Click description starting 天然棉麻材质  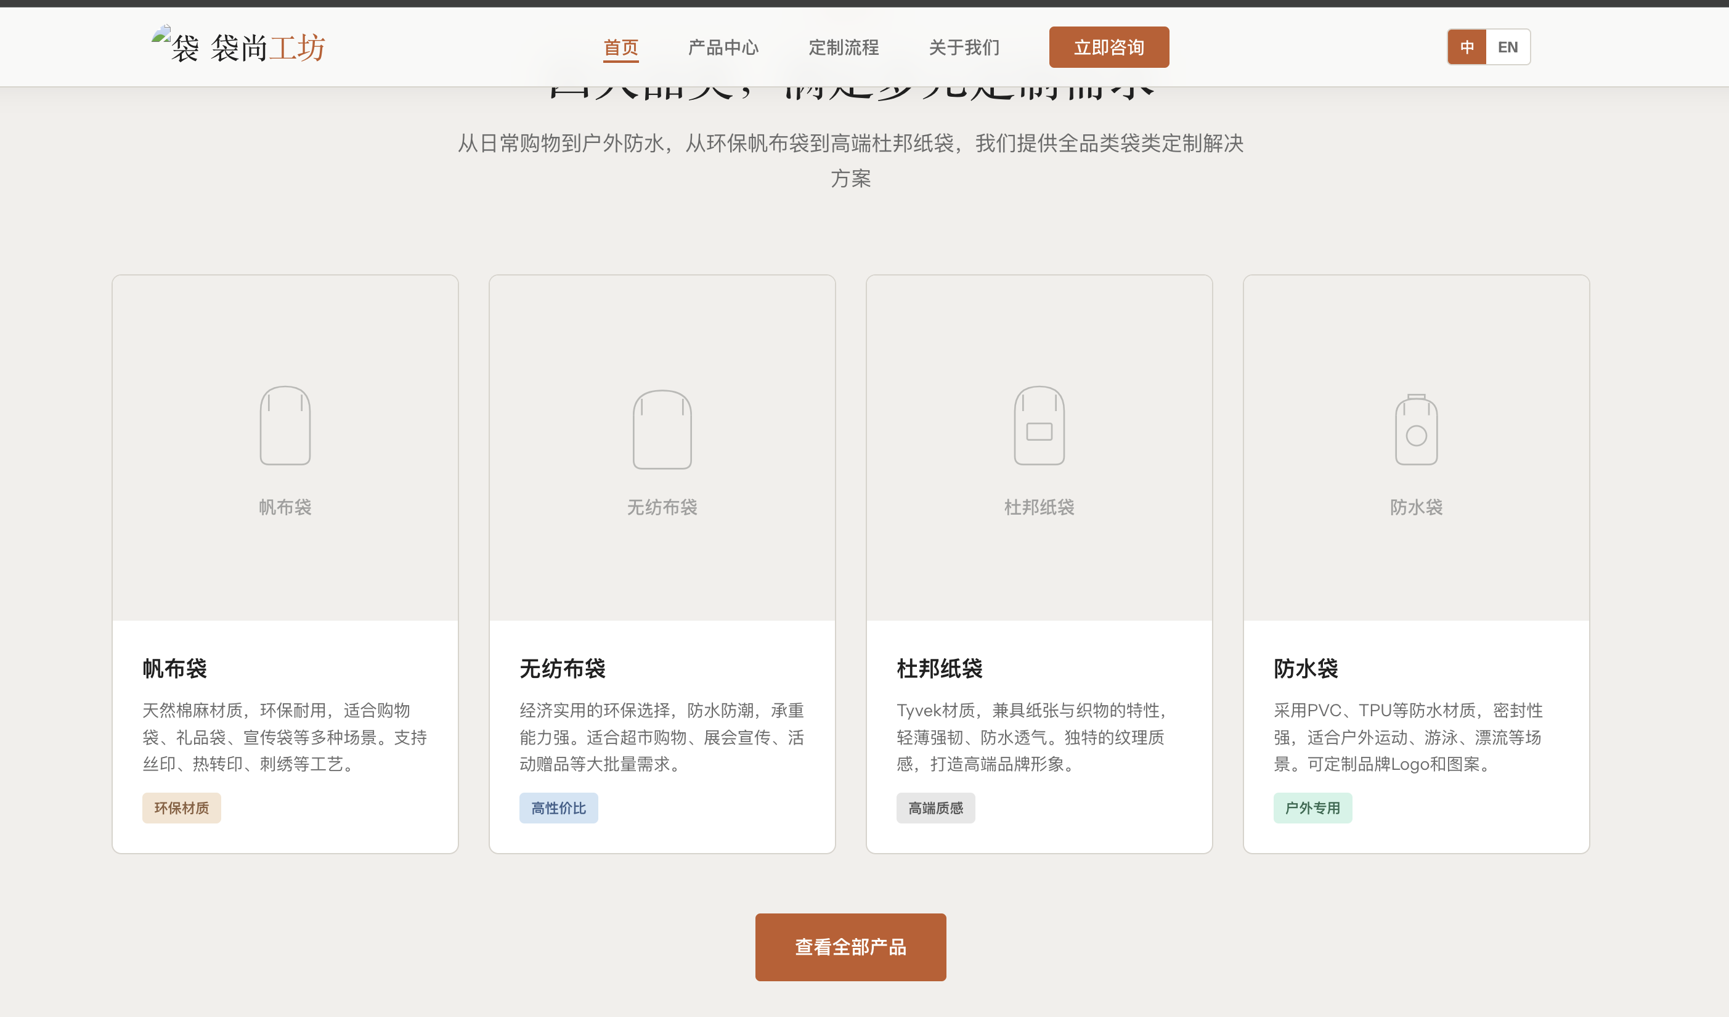click(285, 737)
